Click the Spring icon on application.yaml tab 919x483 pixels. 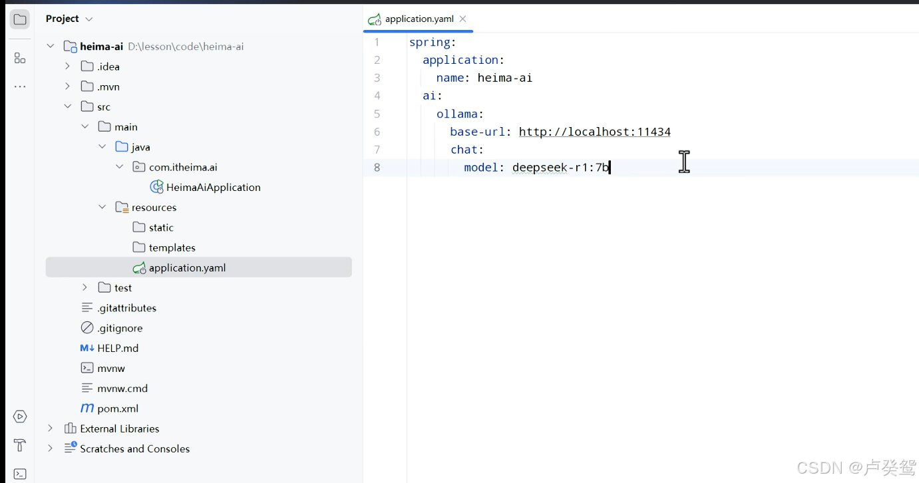click(x=375, y=19)
